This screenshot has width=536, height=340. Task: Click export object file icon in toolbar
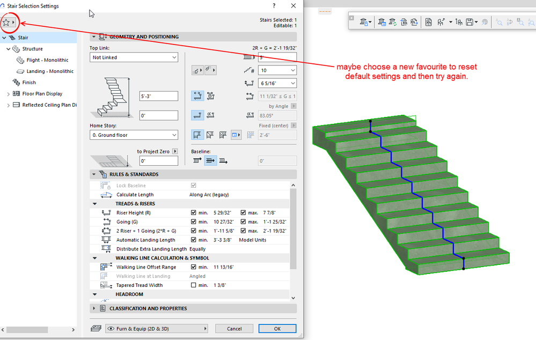click(414, 22)
